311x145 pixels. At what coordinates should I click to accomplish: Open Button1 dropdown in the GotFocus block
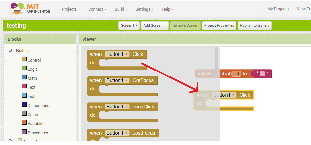[117, 80]
